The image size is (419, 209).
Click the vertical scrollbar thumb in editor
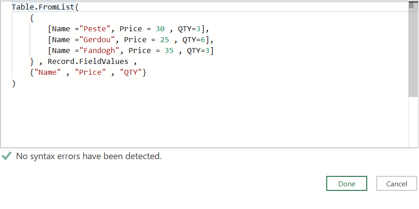point(414,49)
